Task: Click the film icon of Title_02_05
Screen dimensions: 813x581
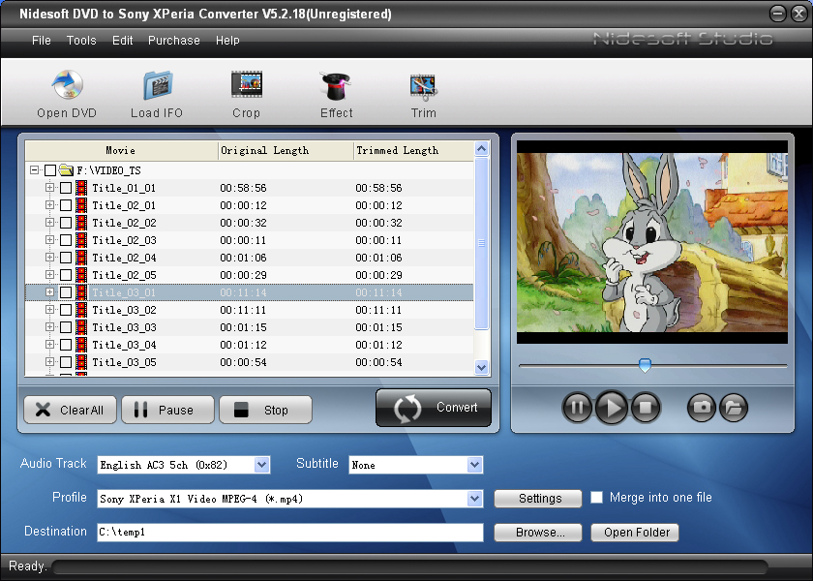Action: click(x=81, y=275)
